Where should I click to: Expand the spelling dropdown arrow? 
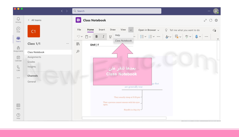190,37
